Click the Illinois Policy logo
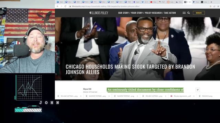 [99, 13]
